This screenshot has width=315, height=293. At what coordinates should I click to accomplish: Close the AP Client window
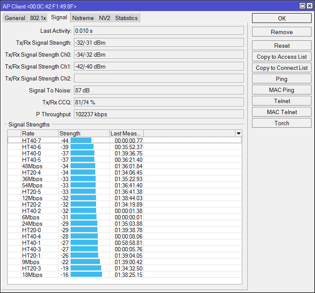(x=309, y=6)
